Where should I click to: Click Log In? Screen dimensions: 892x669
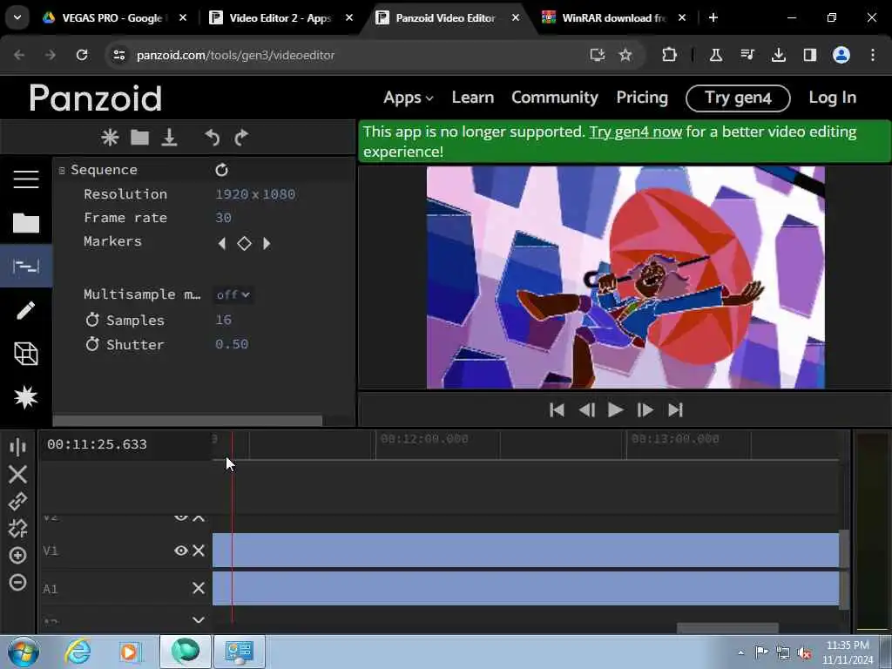pyautogui.click(x=832, y=98)
